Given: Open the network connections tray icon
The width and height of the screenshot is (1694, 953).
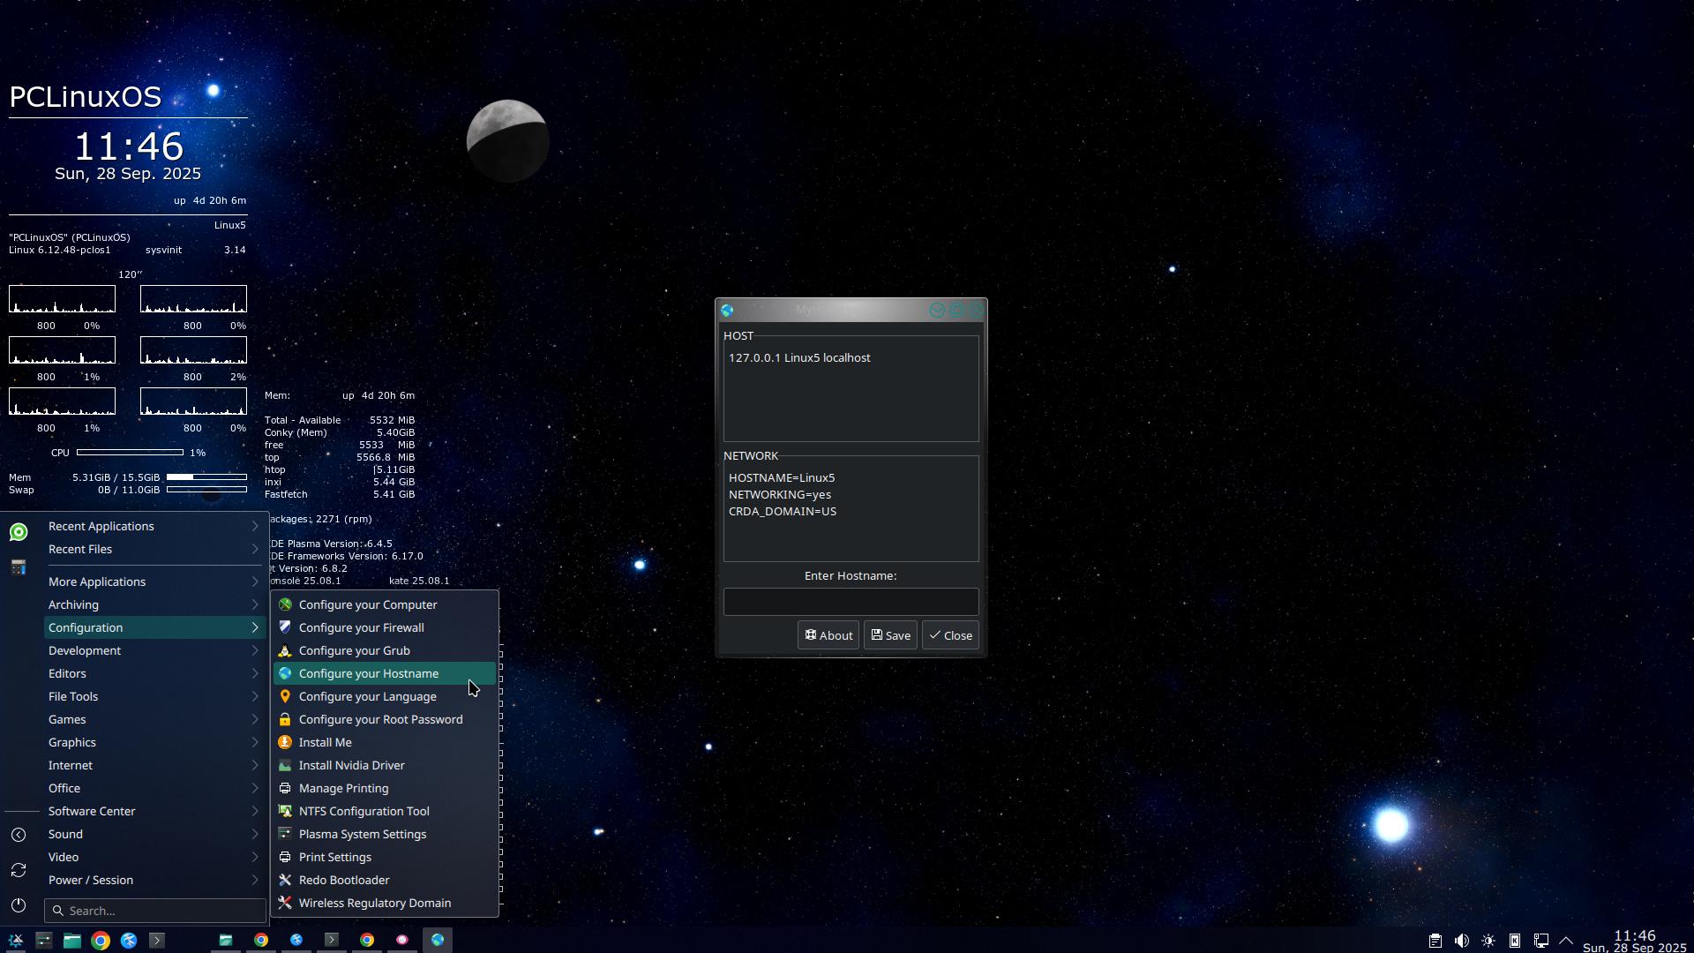Looking at the screenshot, I should [x=1540, y=941].
